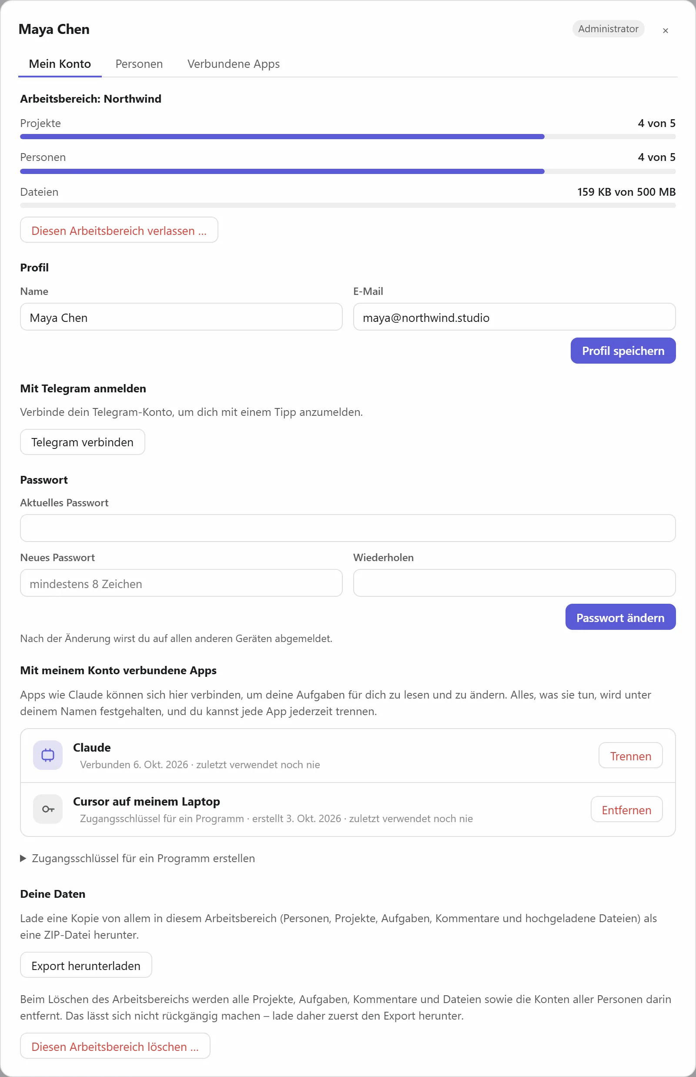Select the Mein Konto tab

(60, 64)
